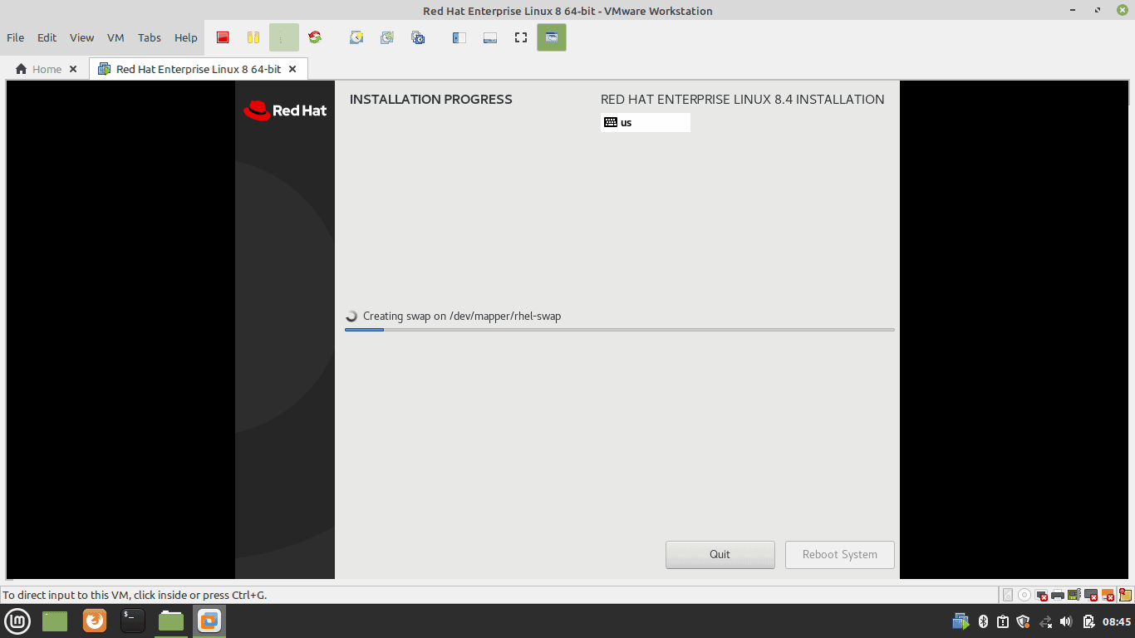This screenshot has height=638, width=1135.
Task: Open the Help menu
Action: click(186, 37)
